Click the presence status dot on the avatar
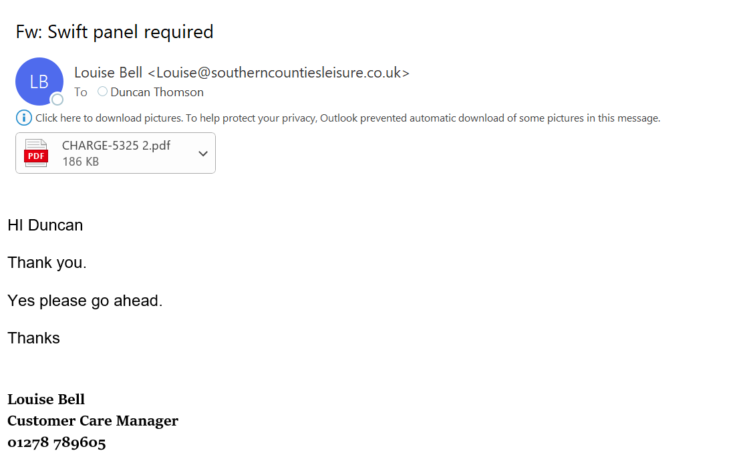Screen dimensions: 749x461 click(x=57, y=100)
